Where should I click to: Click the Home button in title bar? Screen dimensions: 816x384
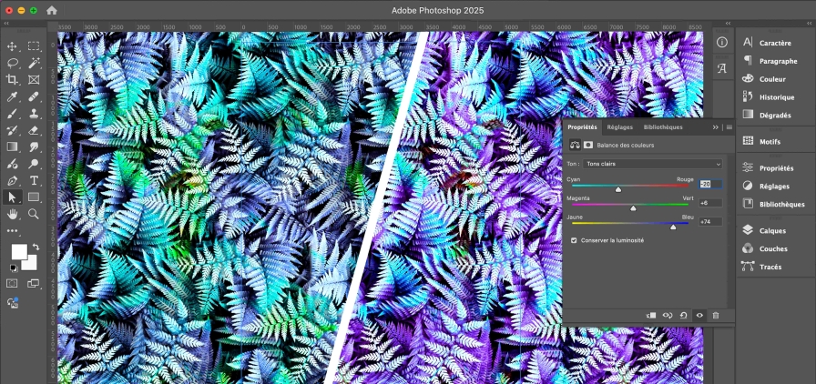(52, 10)
